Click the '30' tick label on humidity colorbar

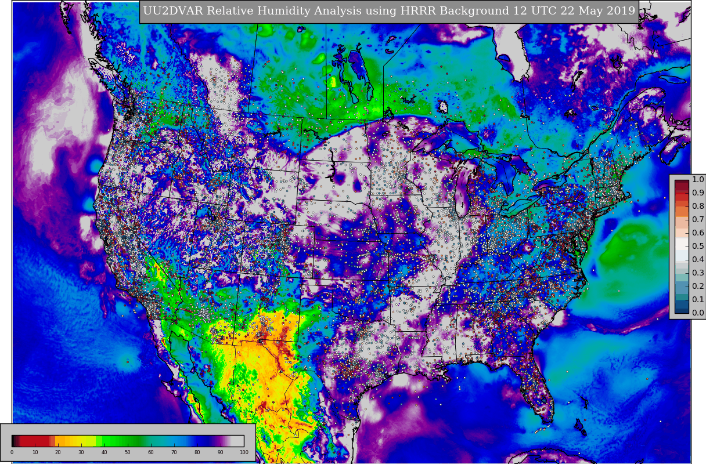coord(81,452)
